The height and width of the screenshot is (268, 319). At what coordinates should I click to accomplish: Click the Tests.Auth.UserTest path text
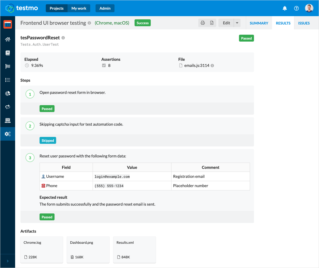(40, 44)
